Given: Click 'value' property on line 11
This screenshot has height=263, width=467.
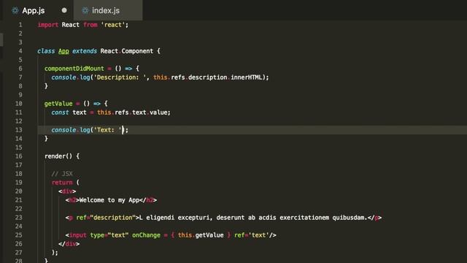Looking at the screenshot, I should coord(158,113).
